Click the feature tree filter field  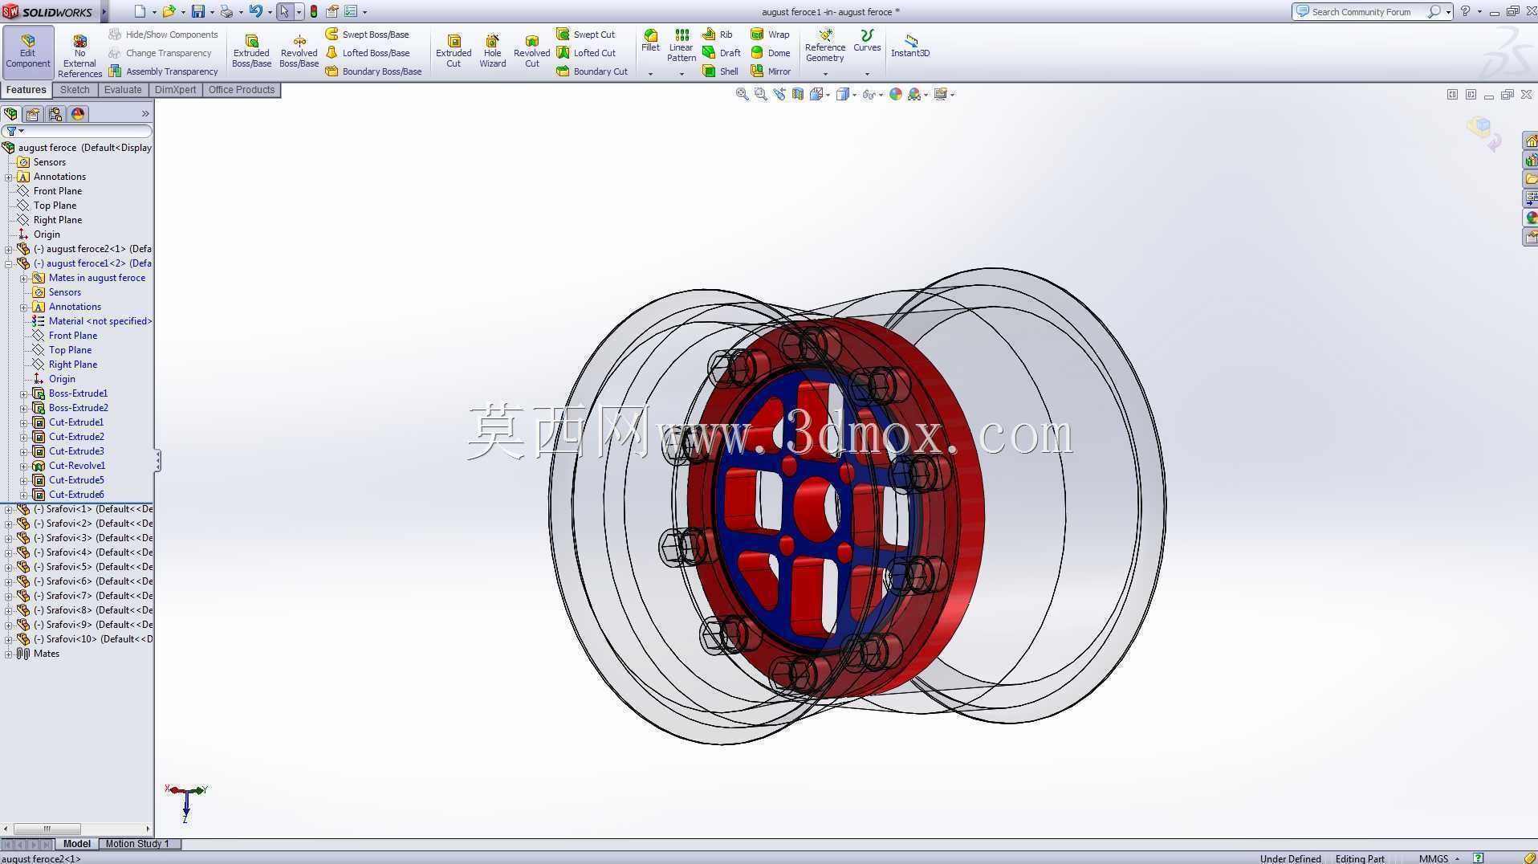(77, 131)
